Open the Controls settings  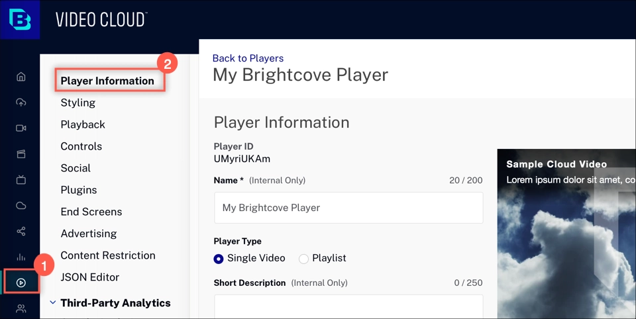[81, 146]
